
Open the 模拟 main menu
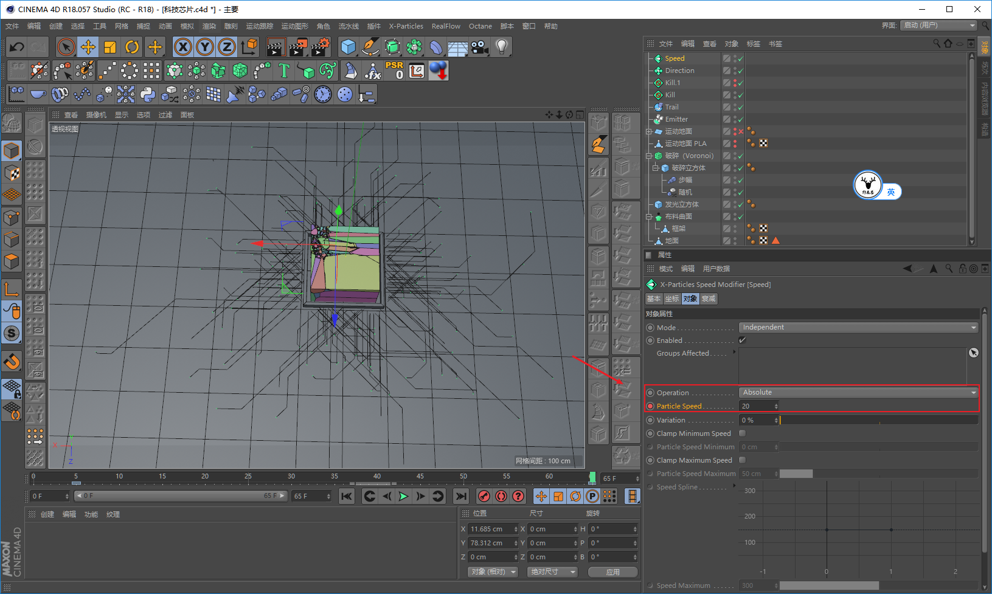(x=187, y=26)
